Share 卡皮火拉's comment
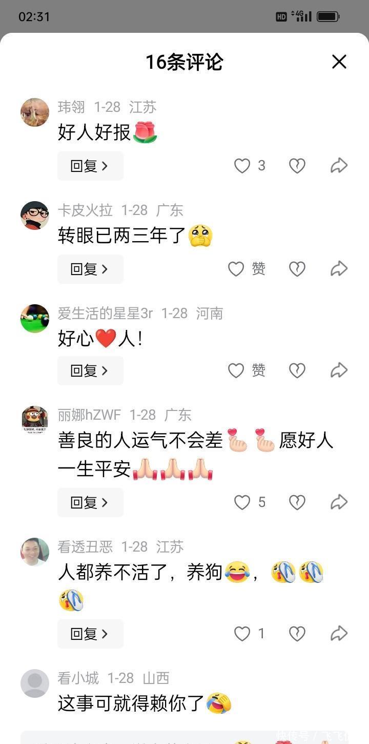This screenshot has height=744, width=369. click(x=339, y=268)
